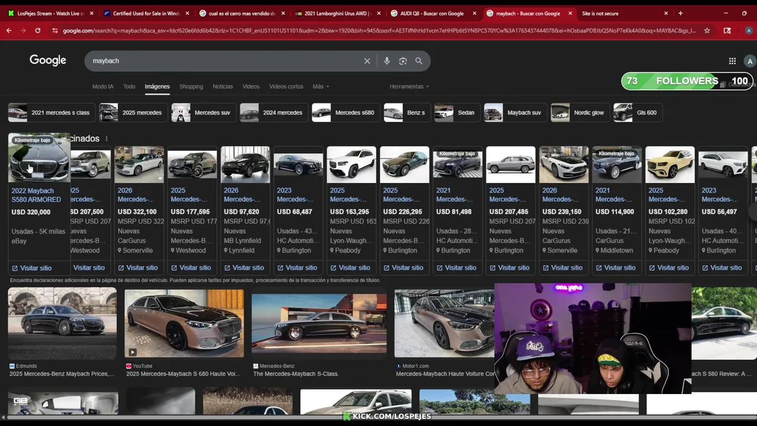Open the YouTube S 680 Haute Voiture image
The width and height of the screenshot is (757, 426).
pyautogui.click(x=184, y=323)
